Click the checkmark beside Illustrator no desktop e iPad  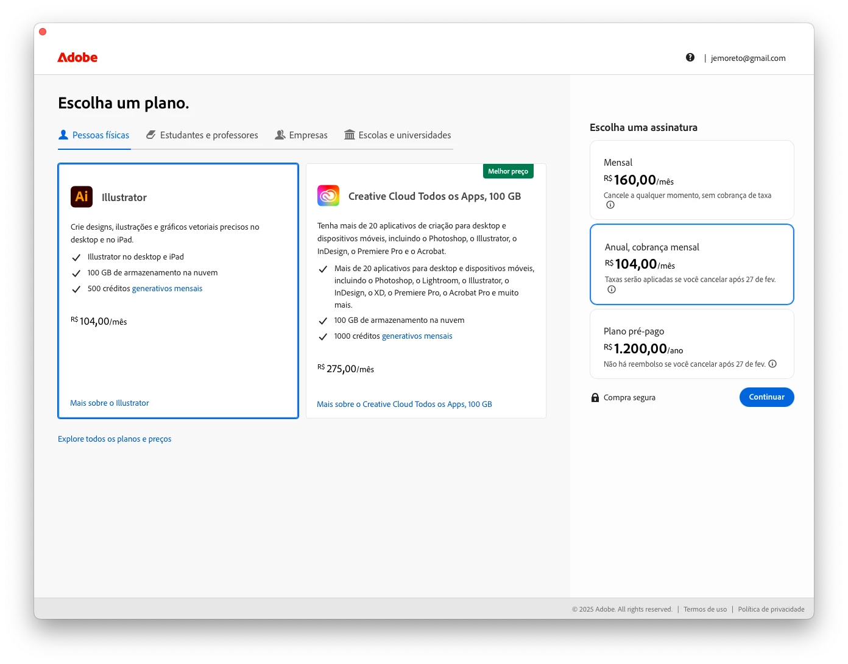(76, 258)
